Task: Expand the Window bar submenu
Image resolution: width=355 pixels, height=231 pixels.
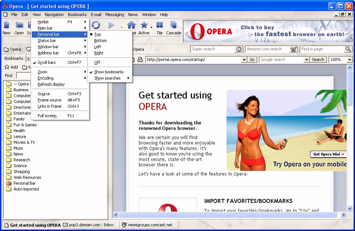Action: pos(60,47)
